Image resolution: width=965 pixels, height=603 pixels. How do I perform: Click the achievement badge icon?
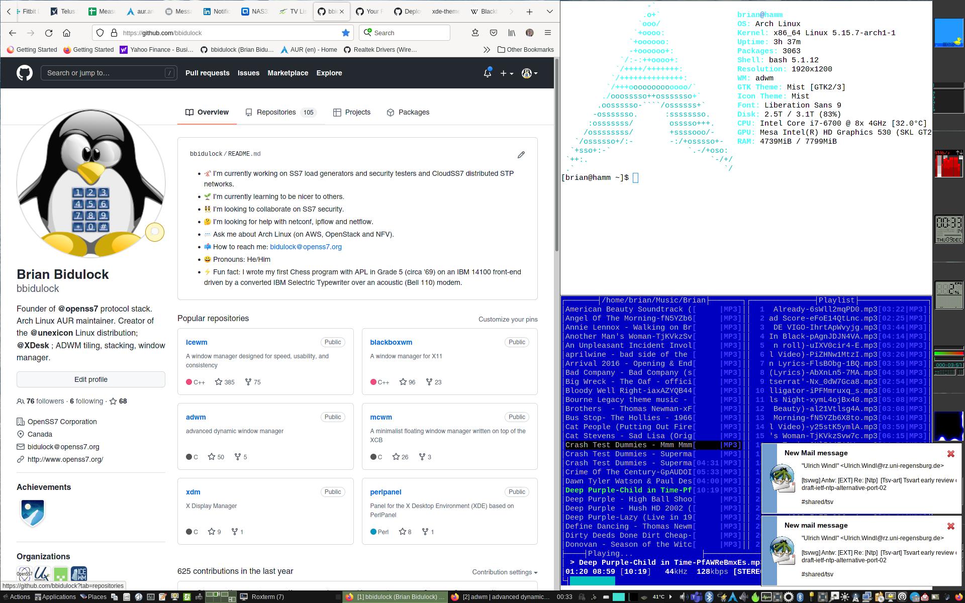33,513
